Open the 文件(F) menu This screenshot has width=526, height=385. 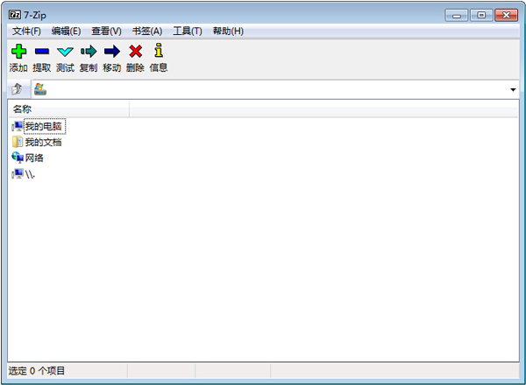point(26,31)
